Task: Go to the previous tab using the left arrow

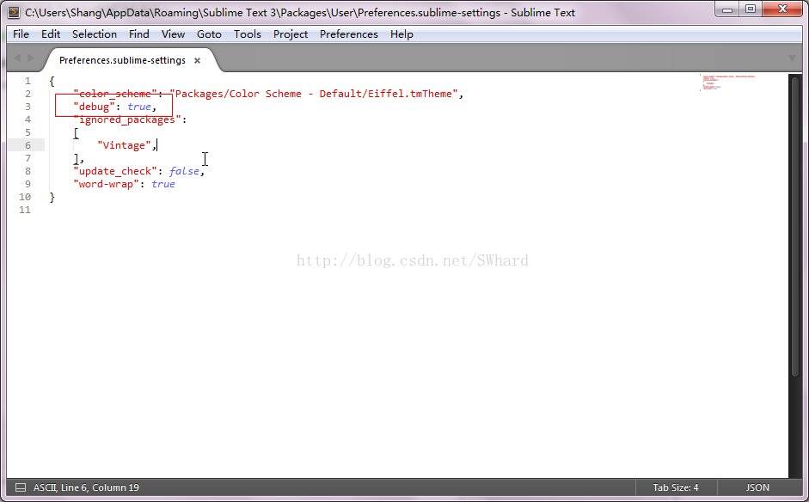Action: [x=17, y=58]
